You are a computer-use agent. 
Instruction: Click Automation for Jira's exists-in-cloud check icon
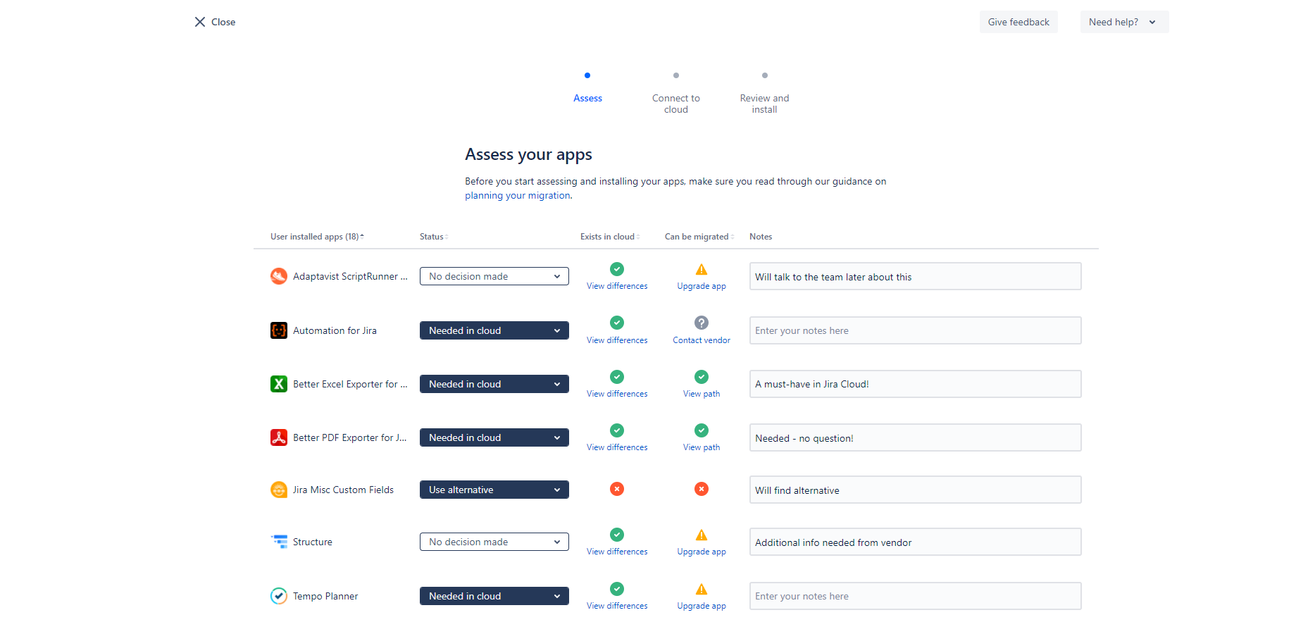point(617,323)
